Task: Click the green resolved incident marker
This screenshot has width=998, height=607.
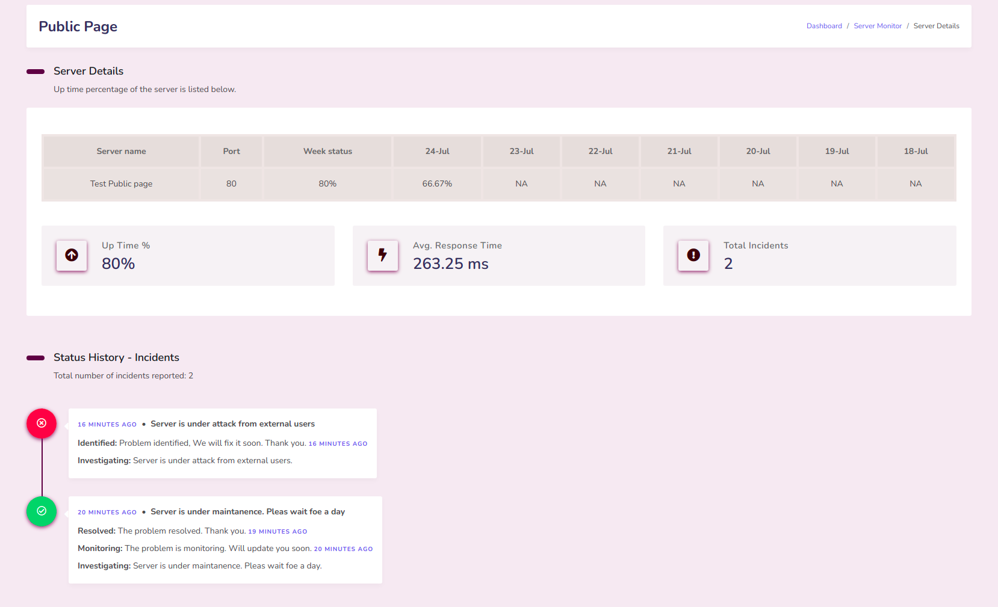Action: 42,511
